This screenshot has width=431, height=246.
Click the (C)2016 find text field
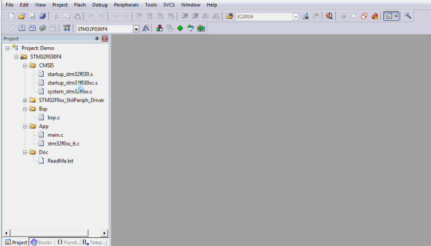click(265, 16)
